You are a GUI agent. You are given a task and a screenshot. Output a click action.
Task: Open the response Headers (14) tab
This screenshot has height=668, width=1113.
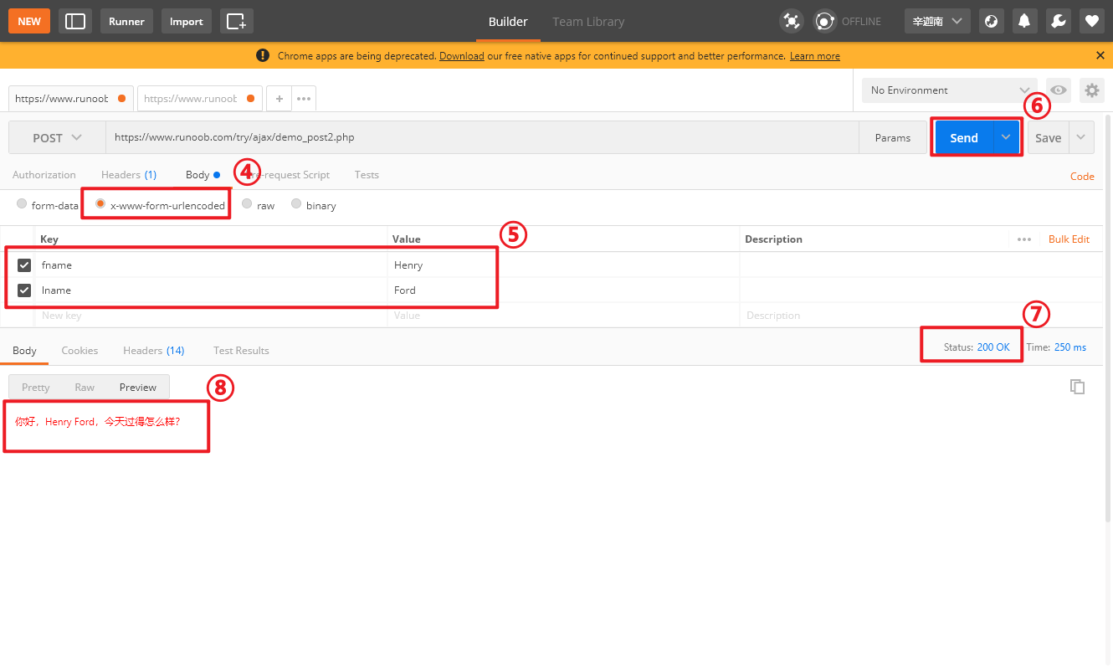click(x=154, y=350)
